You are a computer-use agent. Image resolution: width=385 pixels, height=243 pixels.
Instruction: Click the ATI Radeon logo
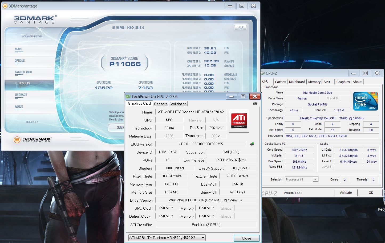pos(239,120)
